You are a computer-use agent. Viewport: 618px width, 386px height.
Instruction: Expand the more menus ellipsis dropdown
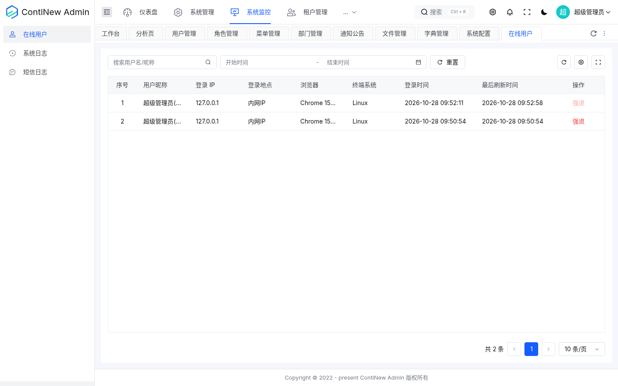pyautogui.click(x=350, y=12)
